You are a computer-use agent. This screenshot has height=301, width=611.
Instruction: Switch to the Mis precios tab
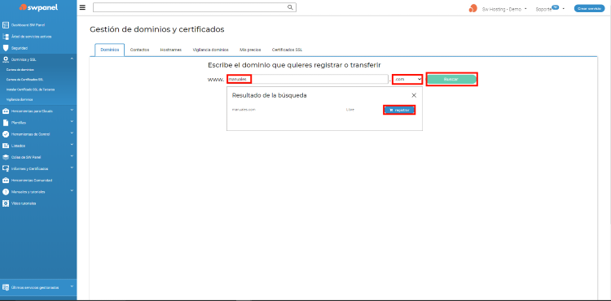point(250,50)
